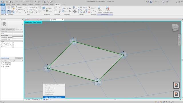The width and height of the screenshot is (183, 103).
Task: Close the Project Browser panel
Action: [x=22, y=61]
